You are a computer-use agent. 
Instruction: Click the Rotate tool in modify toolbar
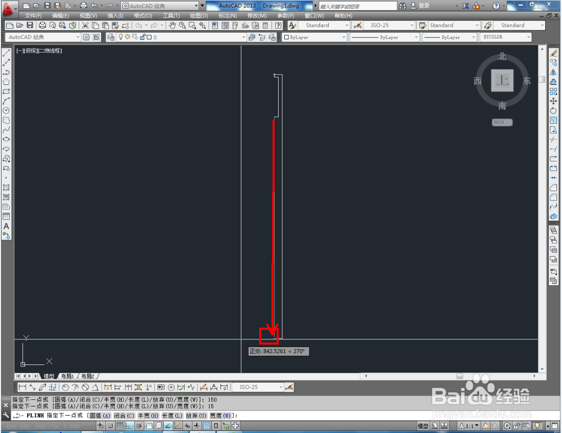pyautogui.click(x=553, y=111)
